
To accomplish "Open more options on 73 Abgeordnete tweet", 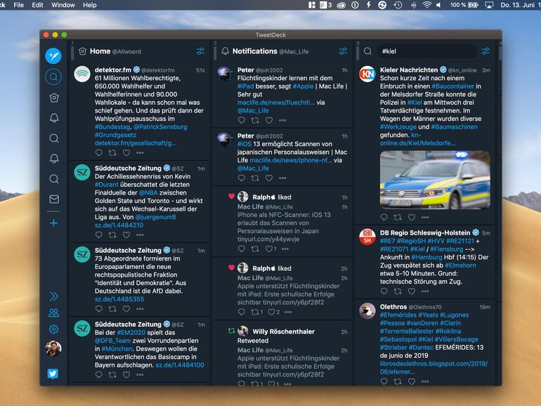I will tap(140, 309).
